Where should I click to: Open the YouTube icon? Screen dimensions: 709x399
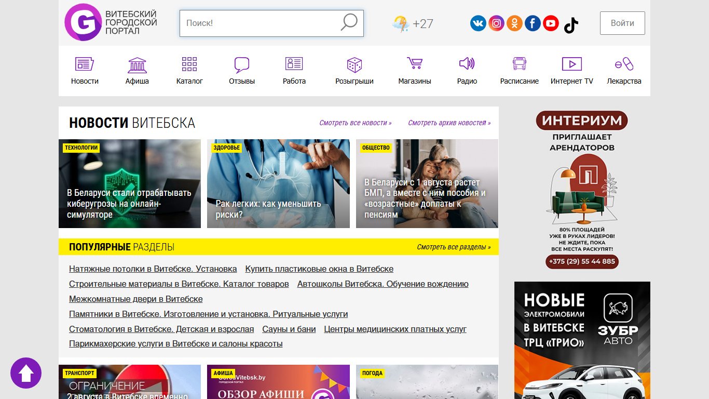click(x=551, y=23)
